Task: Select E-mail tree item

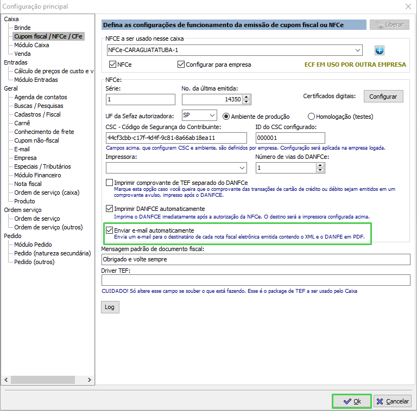Action: click(22, 149)
